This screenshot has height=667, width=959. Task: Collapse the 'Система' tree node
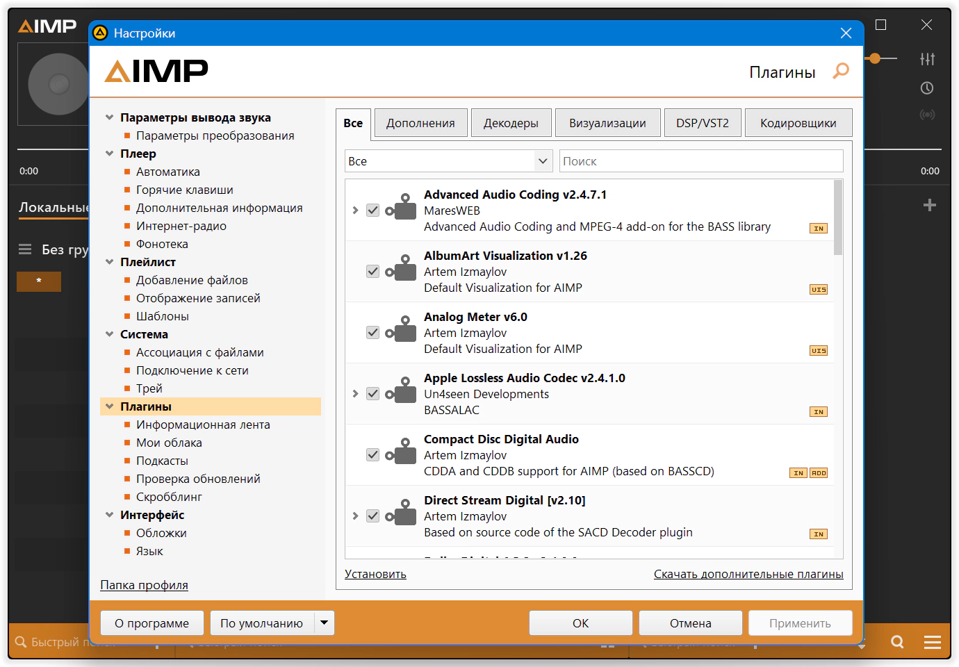(109, 334)
